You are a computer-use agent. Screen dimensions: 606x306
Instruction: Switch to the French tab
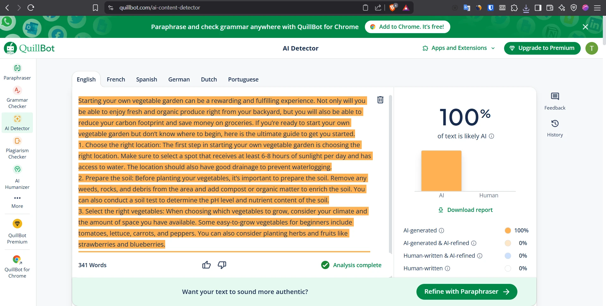tap(116, 79)
